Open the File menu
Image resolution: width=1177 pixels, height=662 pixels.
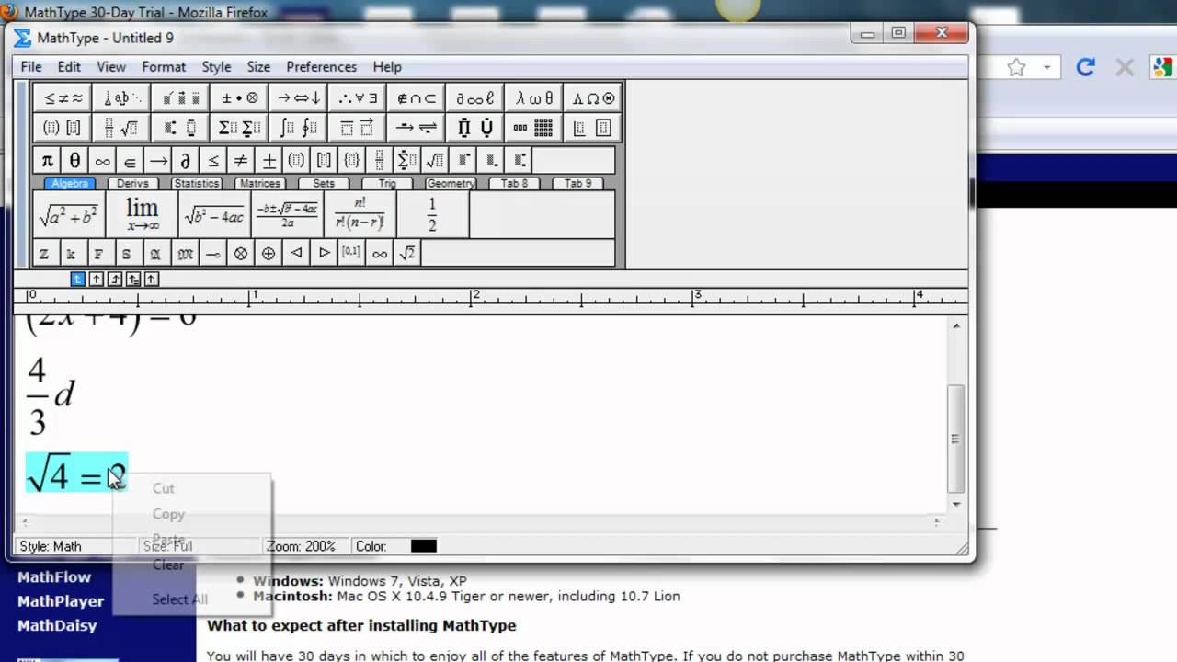pos(31,66)
